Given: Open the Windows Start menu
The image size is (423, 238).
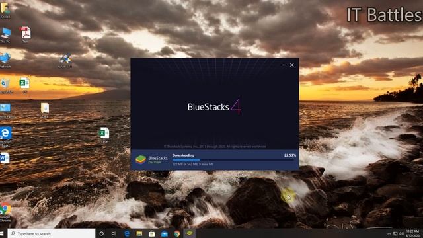Looking at the screenshot, I should click(2, 233).
